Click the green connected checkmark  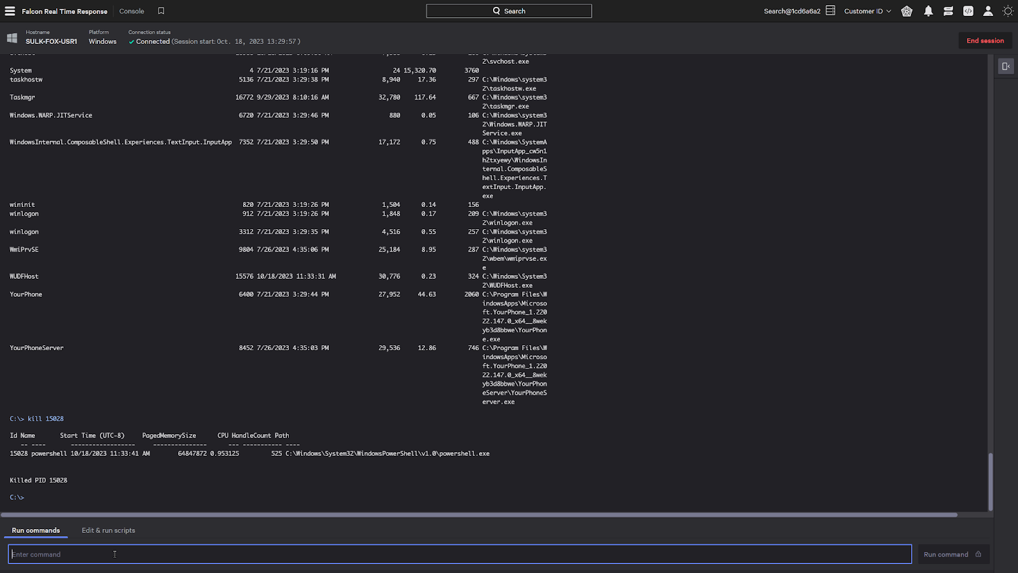(x=131, y=42)
